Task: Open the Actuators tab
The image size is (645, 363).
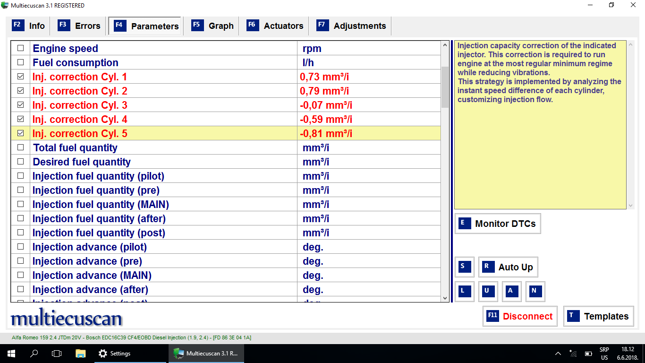Action: [276, 26]
